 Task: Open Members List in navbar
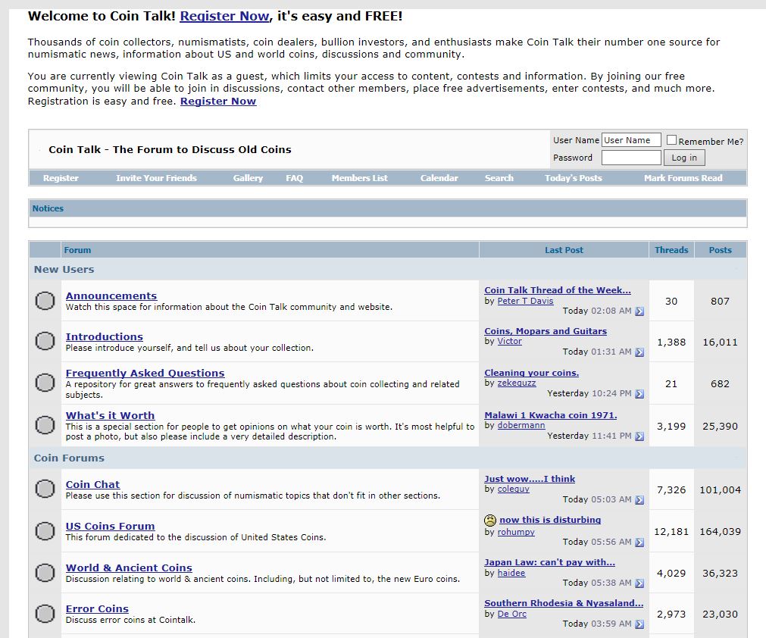[x=360, y=178]
